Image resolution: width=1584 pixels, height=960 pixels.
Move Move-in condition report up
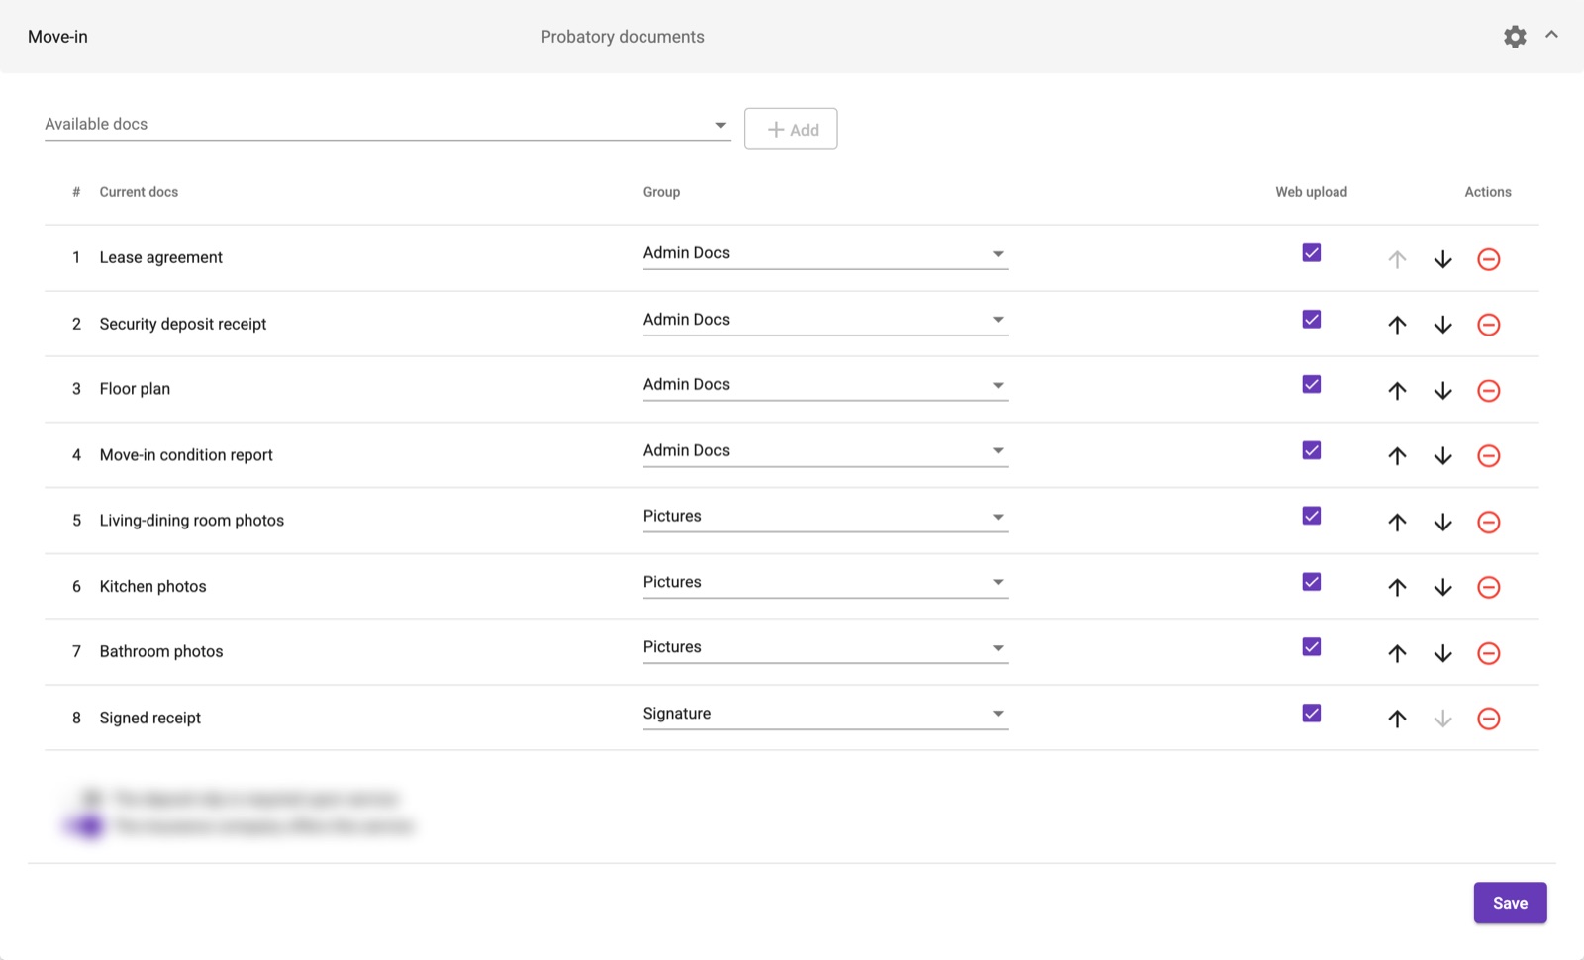coord(1397,456)
